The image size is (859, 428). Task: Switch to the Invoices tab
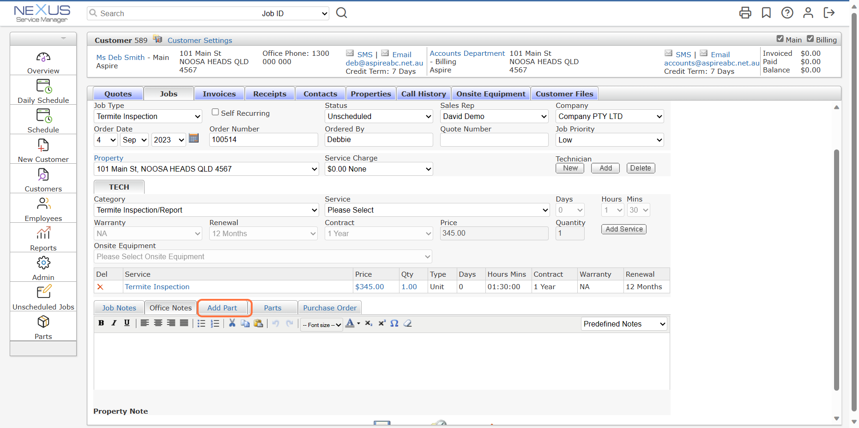point(219,93)
